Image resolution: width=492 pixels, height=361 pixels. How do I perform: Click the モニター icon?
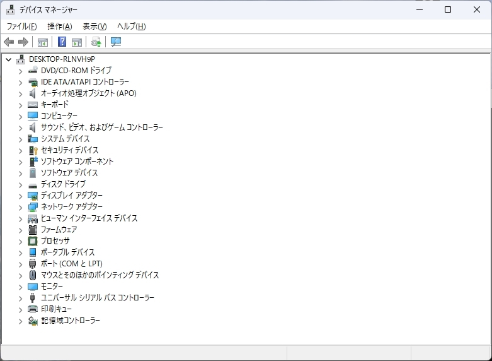pos(33,287)
